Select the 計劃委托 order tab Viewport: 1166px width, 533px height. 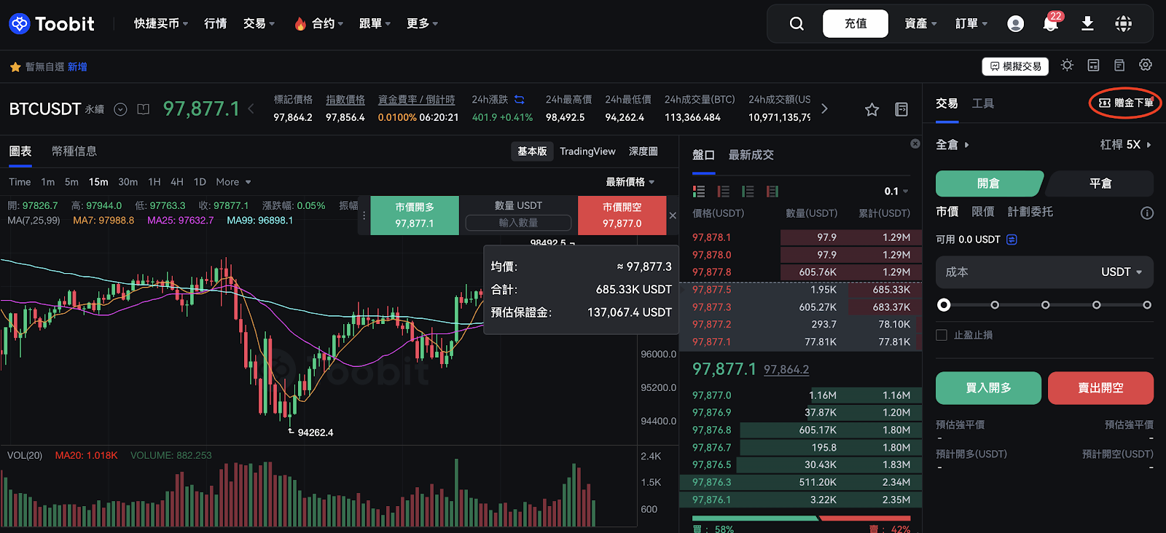coord(1030,212)
